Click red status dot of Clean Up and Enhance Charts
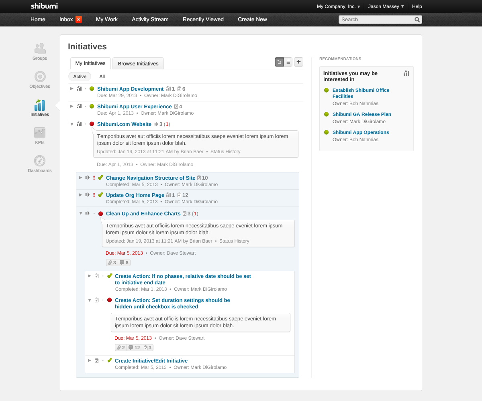This screenshot has width=482, height=401. 100,213
